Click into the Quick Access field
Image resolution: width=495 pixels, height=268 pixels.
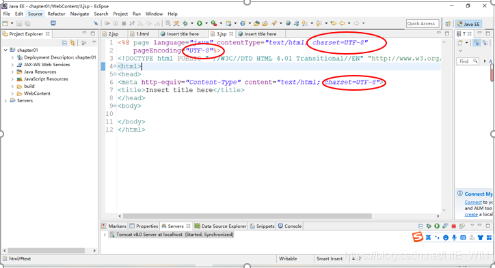coord(422,24)
